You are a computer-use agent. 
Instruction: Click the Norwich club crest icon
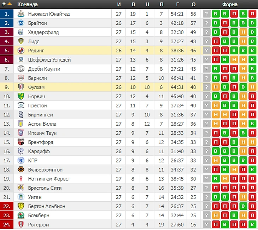20,96
